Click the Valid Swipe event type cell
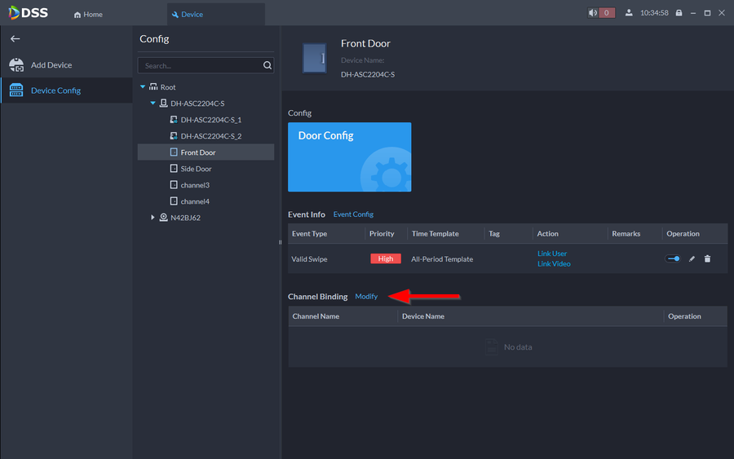Image resolution: width=734 pixels, height=459 pixels. [x=309, y=259]
